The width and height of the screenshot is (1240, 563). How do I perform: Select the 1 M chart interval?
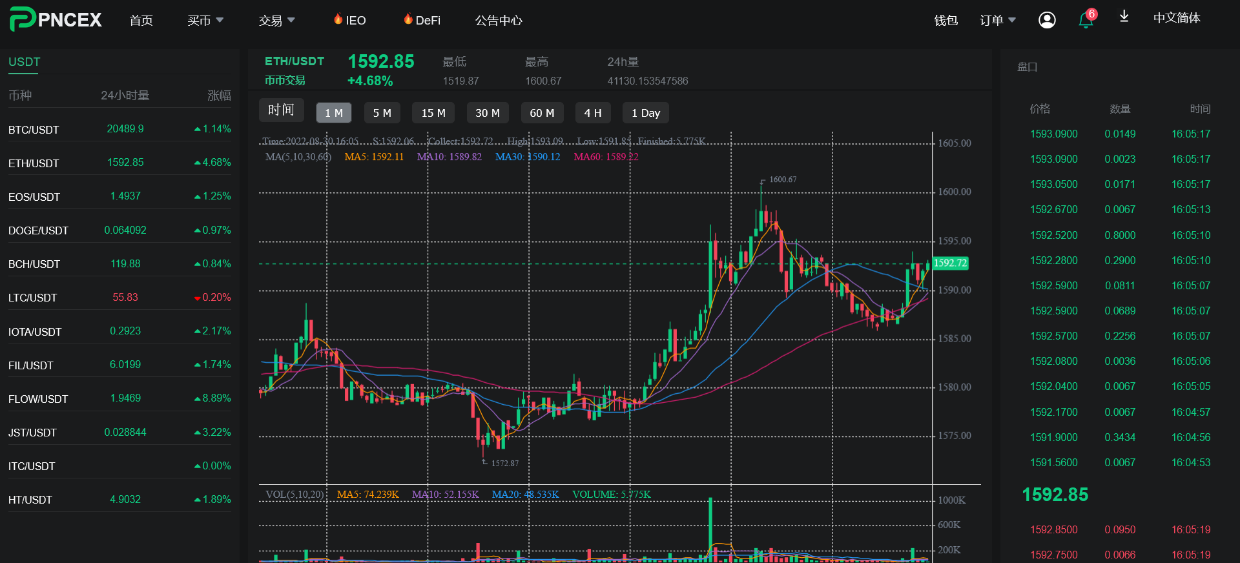point(334,113)
